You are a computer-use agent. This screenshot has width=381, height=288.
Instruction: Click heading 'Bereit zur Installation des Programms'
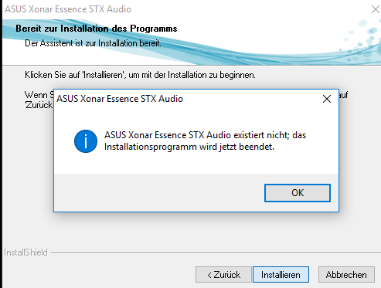pos(97,29)
